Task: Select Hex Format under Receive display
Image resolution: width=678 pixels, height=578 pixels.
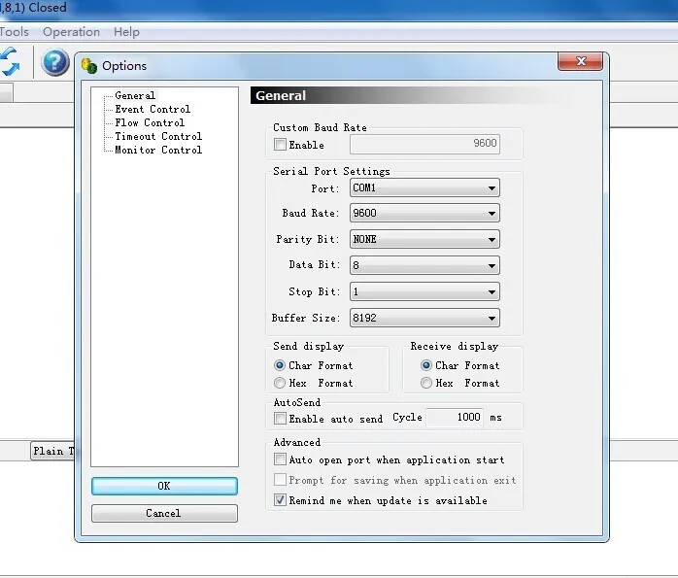Action: click(426, 383)
